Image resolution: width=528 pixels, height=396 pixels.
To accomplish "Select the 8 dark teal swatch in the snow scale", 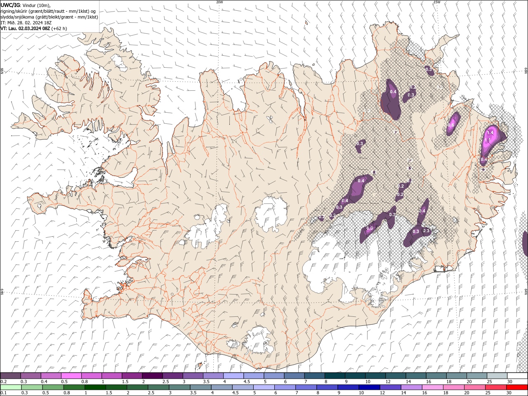I will click(335, 376).
